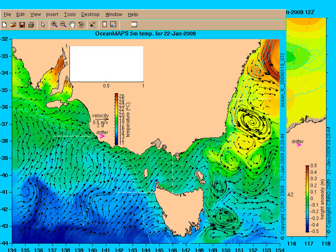Click the '-38' latitude tick label
The image size is (336, 252).
pyautogui.click(x=4, y=141)
